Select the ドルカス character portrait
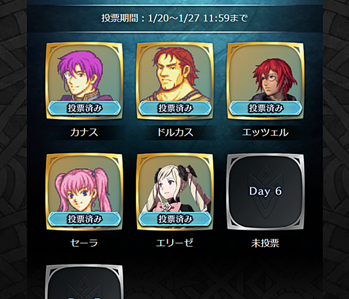349x299 pixels. pos(175,81)
